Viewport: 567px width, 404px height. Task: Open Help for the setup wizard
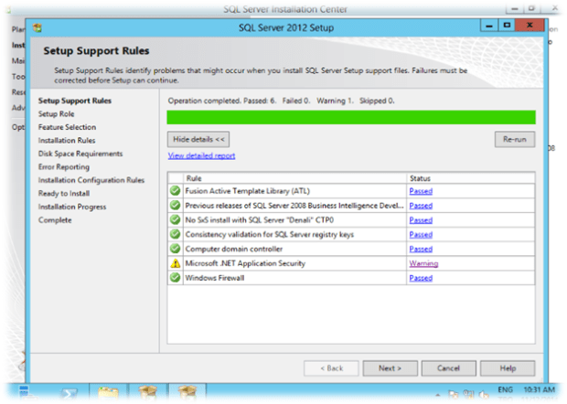(508, 367)
